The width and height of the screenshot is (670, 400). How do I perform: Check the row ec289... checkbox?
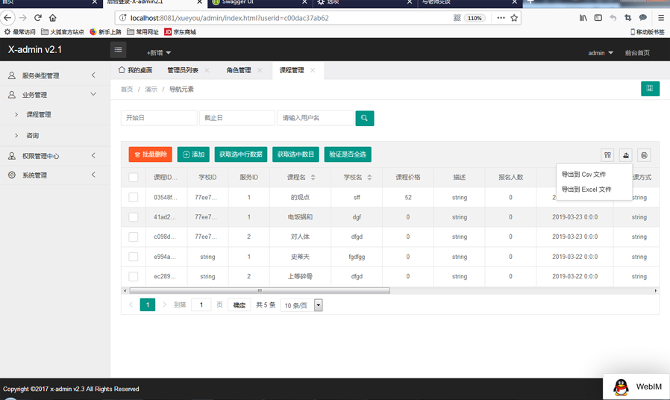tap(134, 277)
